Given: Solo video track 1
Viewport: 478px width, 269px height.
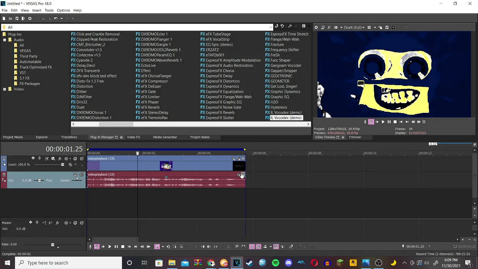Looking at the screenshot, I should point(81,158).
